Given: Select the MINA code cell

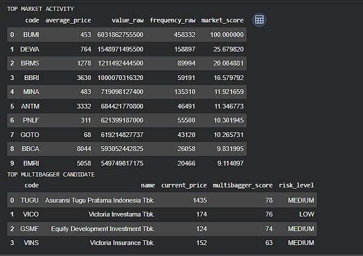Looking at the screenshot, I should (x=31, y=92).
